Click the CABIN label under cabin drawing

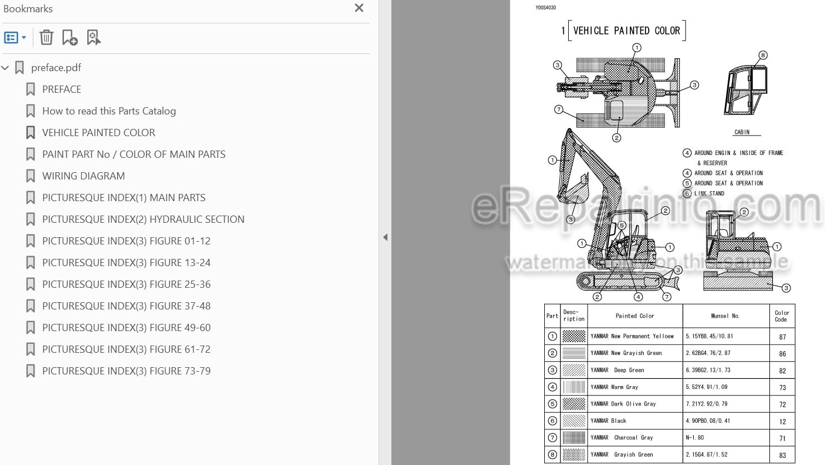(x=742, y=132)
